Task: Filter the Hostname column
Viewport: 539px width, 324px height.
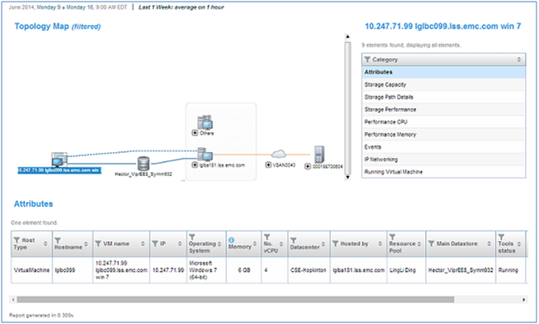Action: (57, 240)
